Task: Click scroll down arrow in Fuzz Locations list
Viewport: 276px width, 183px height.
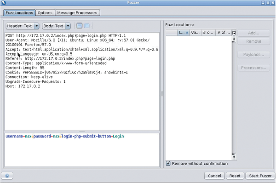Action: [x=234, y=157]
